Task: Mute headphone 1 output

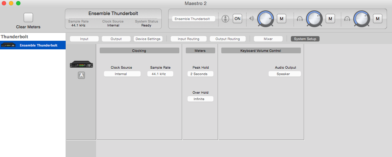Action: point(330,19)
